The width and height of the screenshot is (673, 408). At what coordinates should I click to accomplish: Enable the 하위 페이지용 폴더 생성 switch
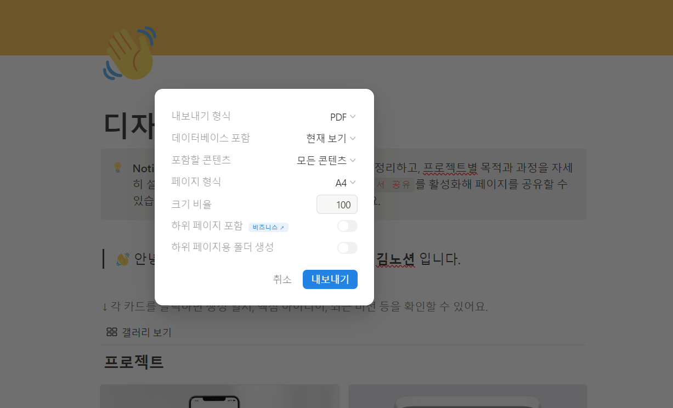coord(347,248)
